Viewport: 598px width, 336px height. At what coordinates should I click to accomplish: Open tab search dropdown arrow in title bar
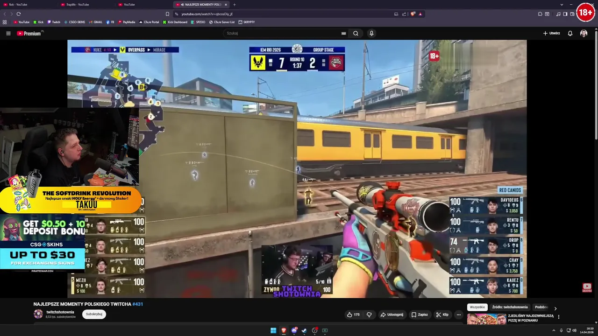click(x=561, y=5)
